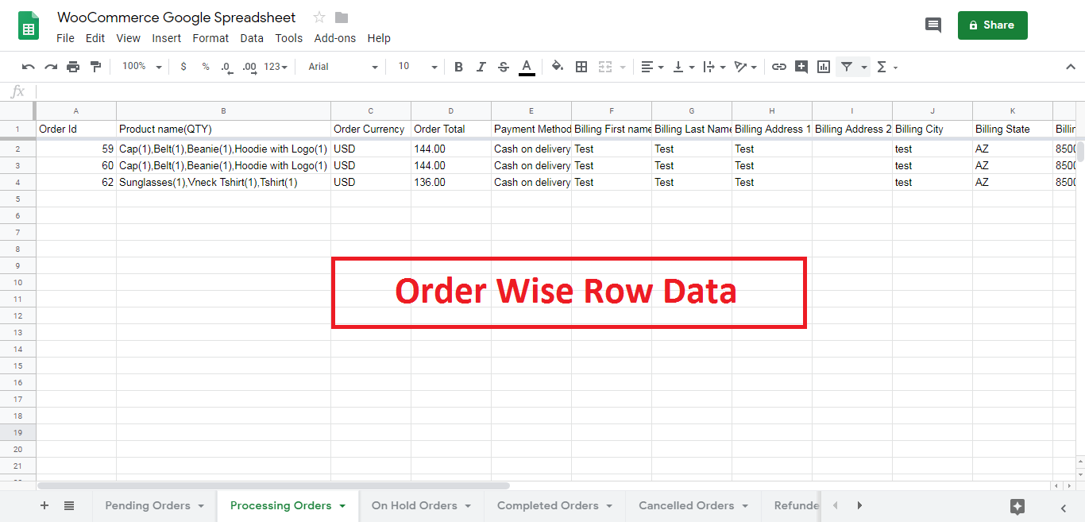
Task: Open comment history icon near Share
Action: 933,25
